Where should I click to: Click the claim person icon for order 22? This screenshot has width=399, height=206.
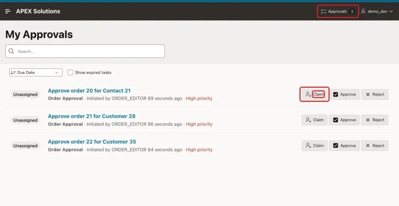pyautogui.click(x=308, y=146)
